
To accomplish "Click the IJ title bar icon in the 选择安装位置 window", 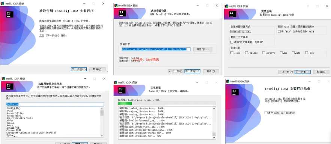I will (116, 6).
